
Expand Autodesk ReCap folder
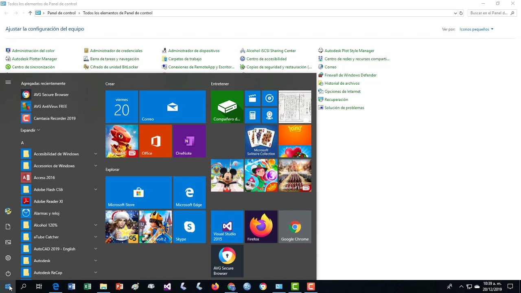59,272
